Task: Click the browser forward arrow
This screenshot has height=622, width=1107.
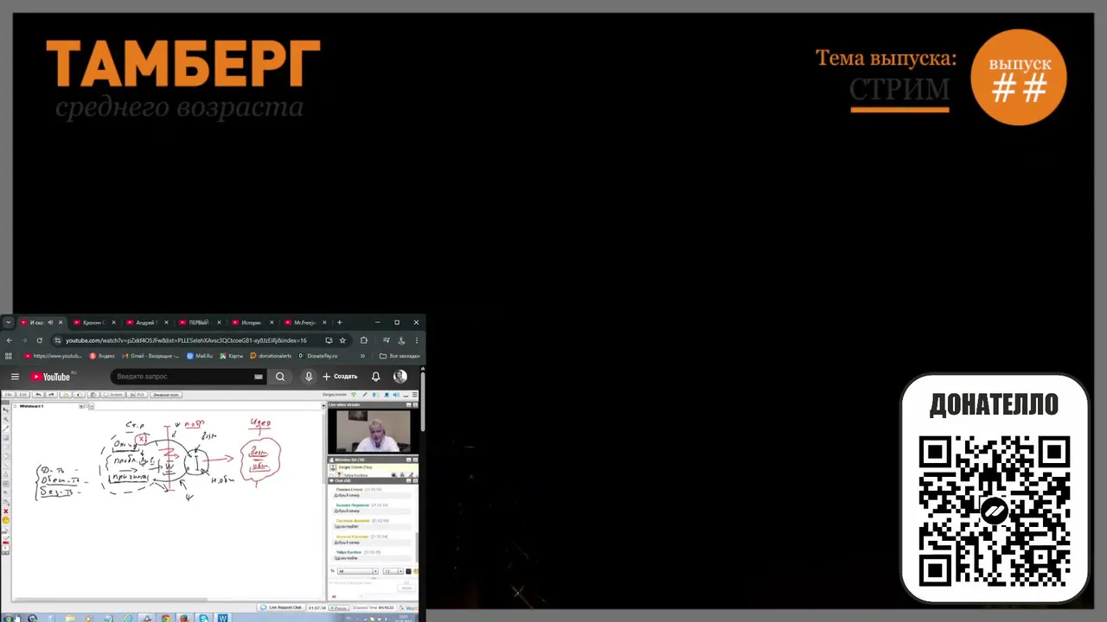Action: pyautogui.click(x=24, y=340)
